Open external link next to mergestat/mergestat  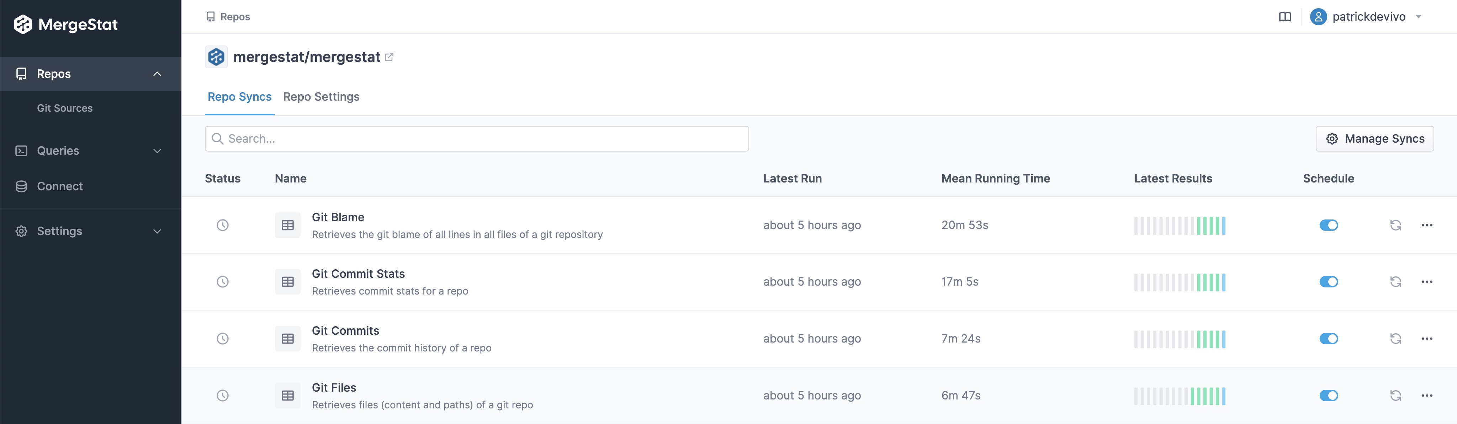click(389, 57)
